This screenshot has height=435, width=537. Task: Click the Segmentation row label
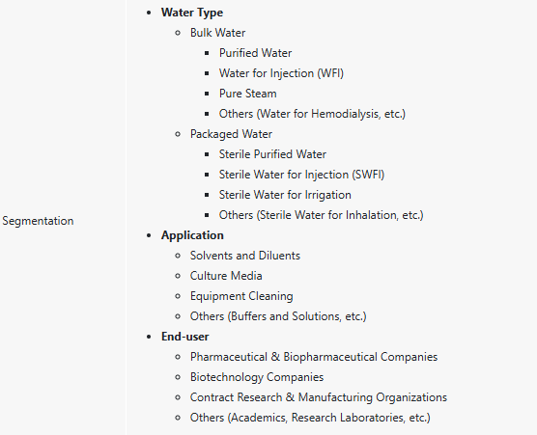38,221
